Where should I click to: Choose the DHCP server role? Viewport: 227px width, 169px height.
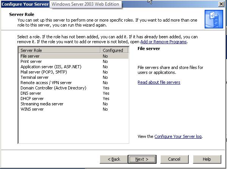(x=74, y=99)
